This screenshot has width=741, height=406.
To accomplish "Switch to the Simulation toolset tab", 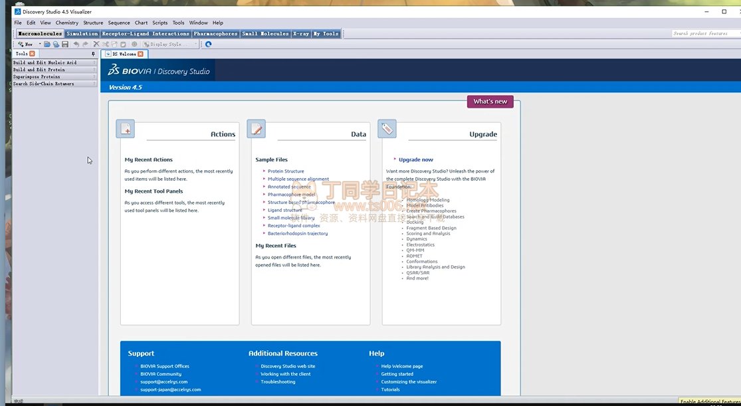I will point(82,34).
